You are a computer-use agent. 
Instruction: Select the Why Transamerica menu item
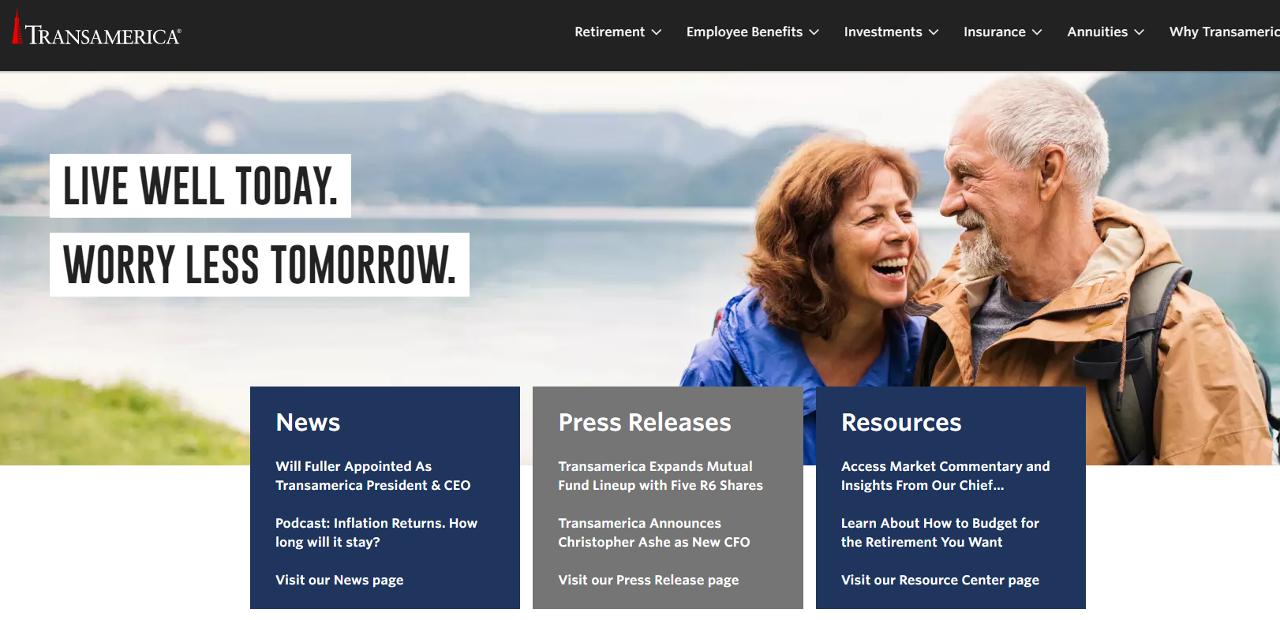1224,32
